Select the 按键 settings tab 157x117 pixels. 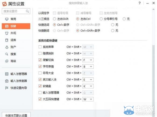[x=16, y=26]
